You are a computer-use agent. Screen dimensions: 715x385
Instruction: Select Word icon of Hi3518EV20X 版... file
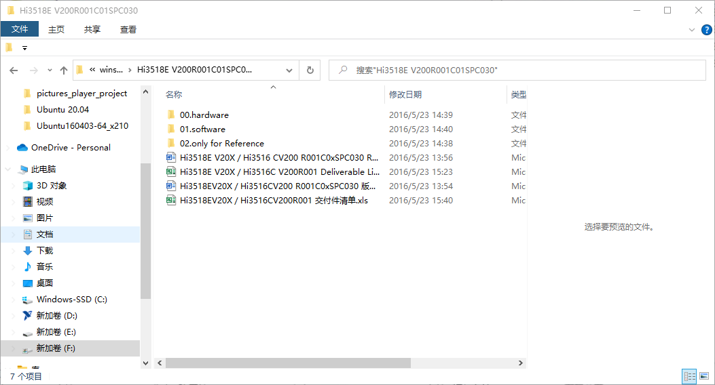point(171,186)
